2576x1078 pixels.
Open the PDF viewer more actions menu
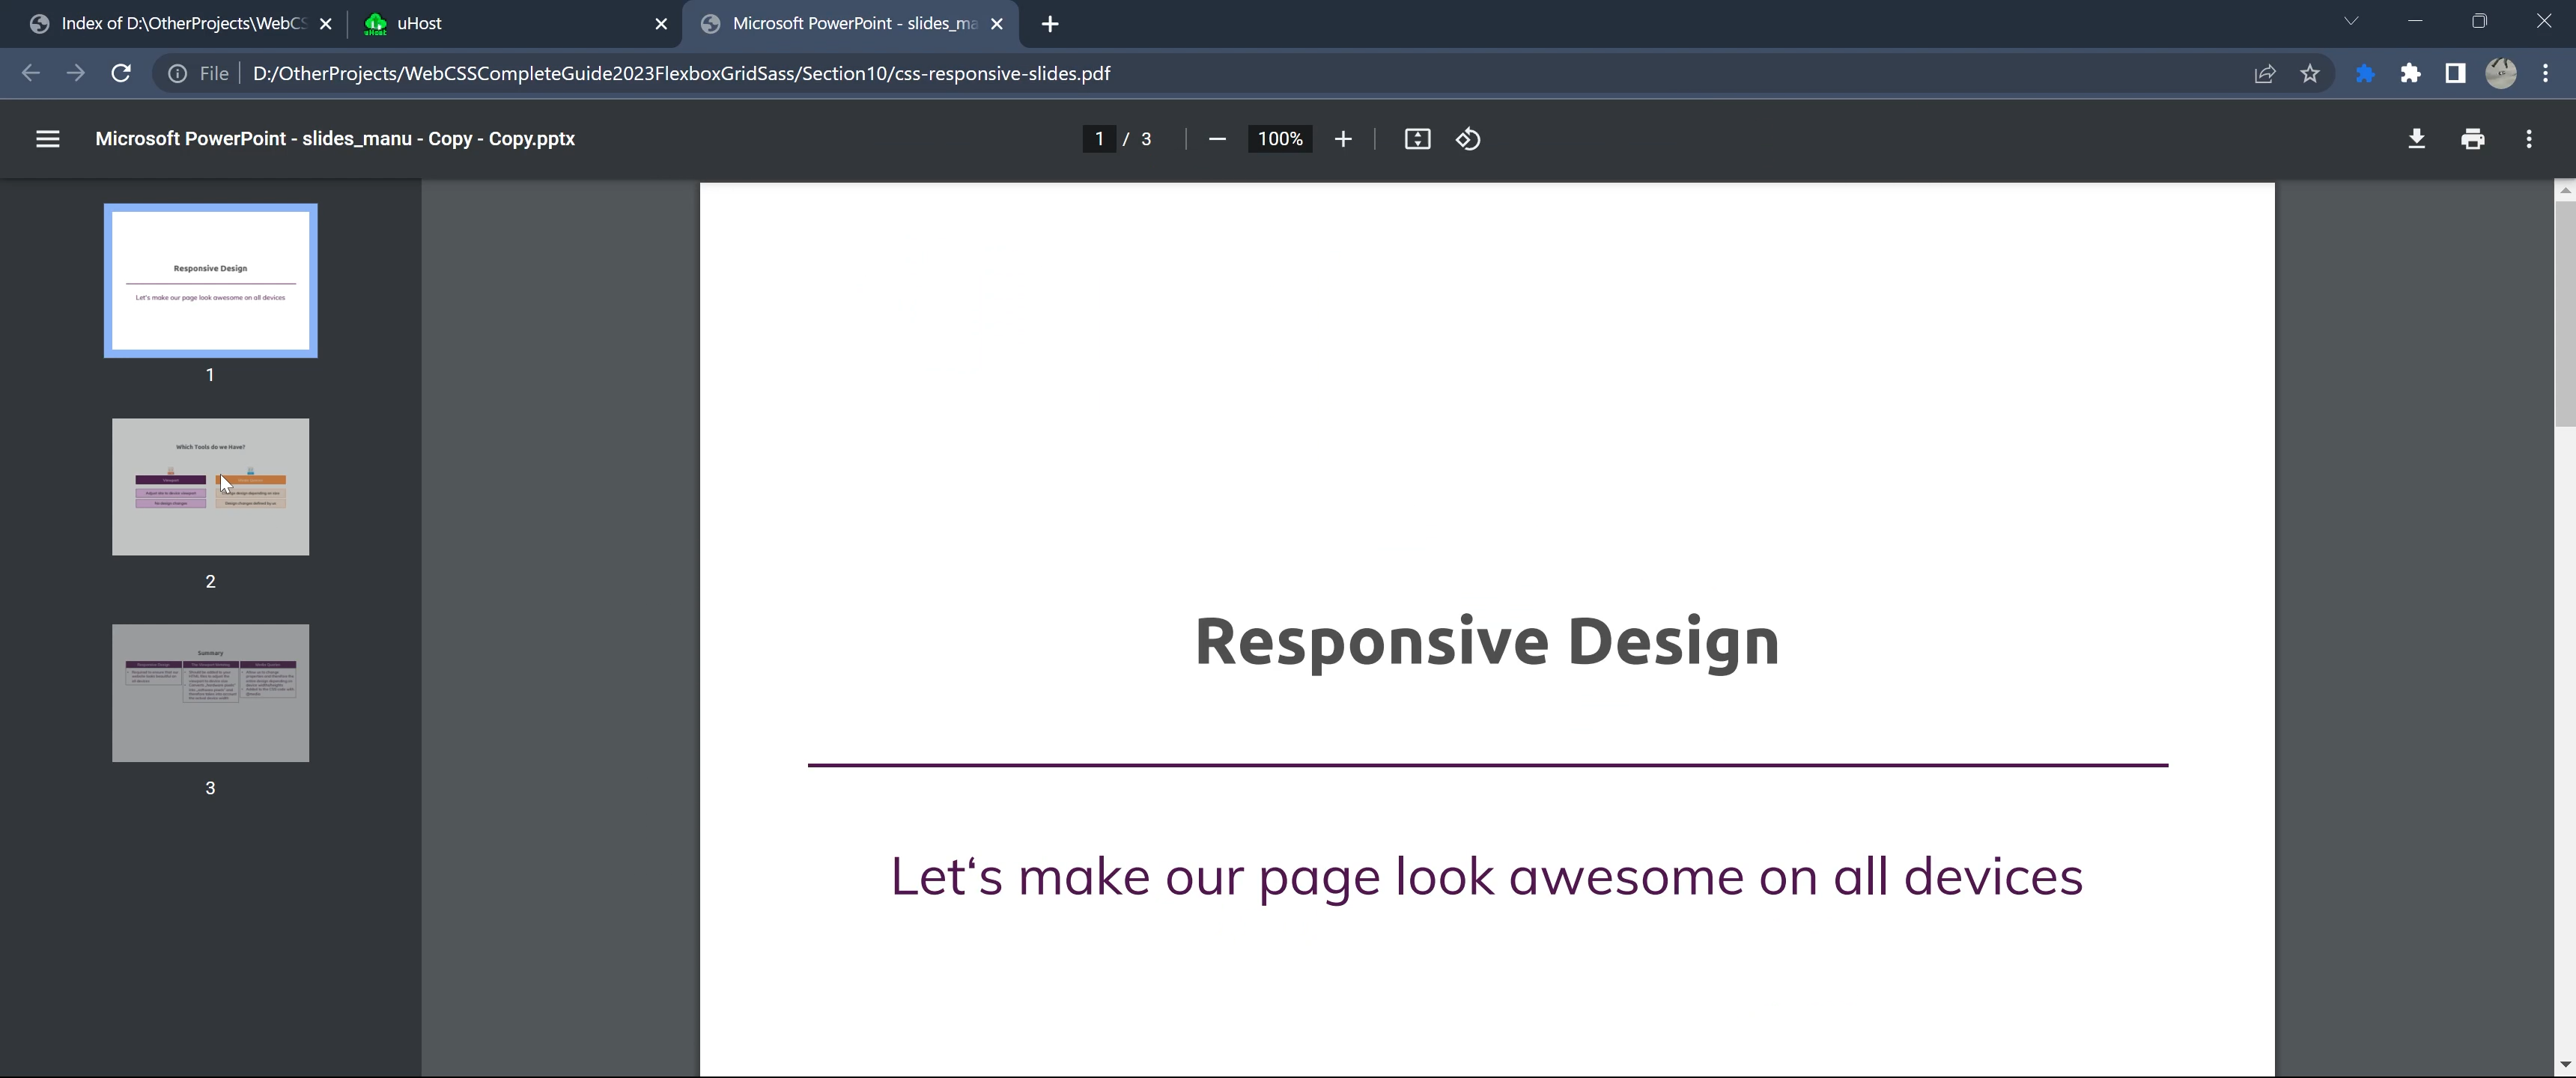pos(2529,139)
